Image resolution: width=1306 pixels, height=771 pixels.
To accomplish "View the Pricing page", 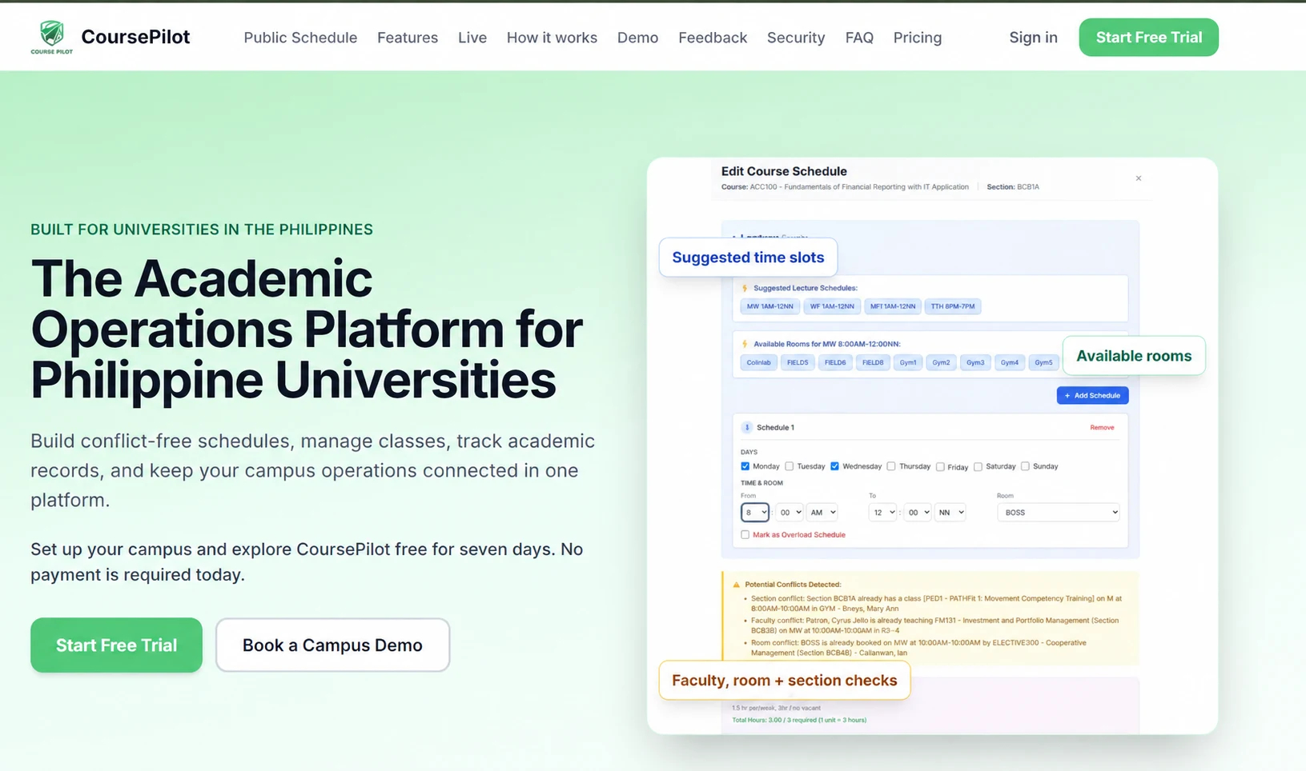I will pyautogui.click(x=918, y=38).
